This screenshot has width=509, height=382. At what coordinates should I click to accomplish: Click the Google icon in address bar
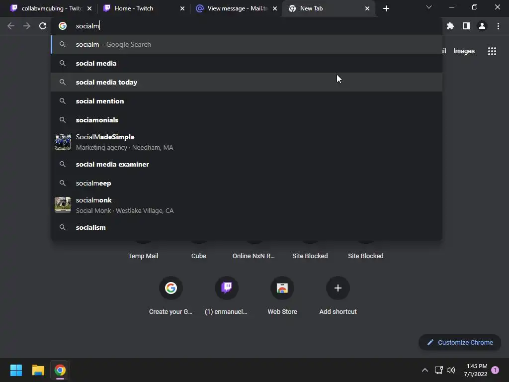(63, 26)
